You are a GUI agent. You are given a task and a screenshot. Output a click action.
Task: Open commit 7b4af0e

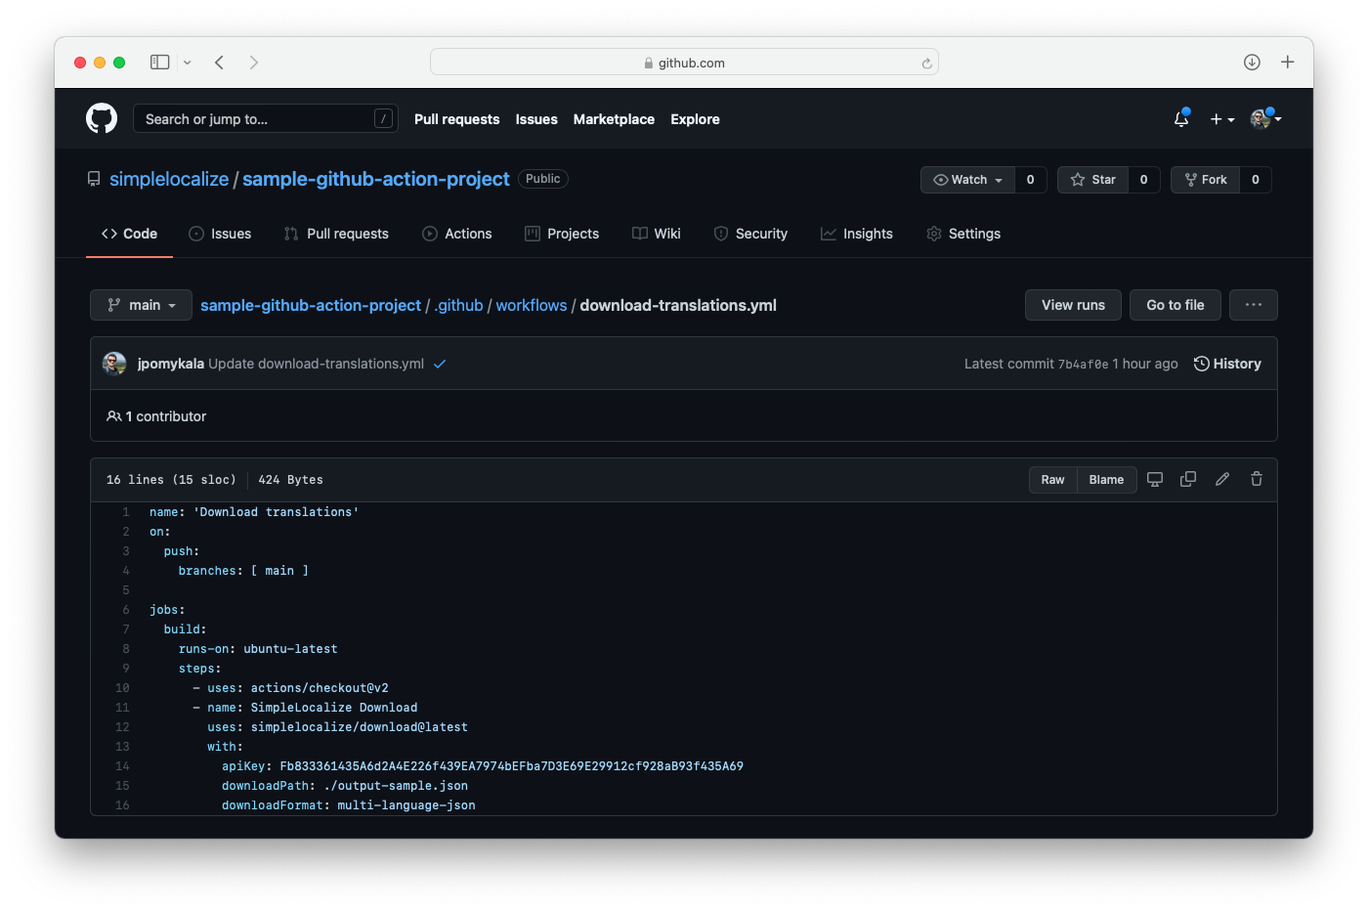point(1083,364)
